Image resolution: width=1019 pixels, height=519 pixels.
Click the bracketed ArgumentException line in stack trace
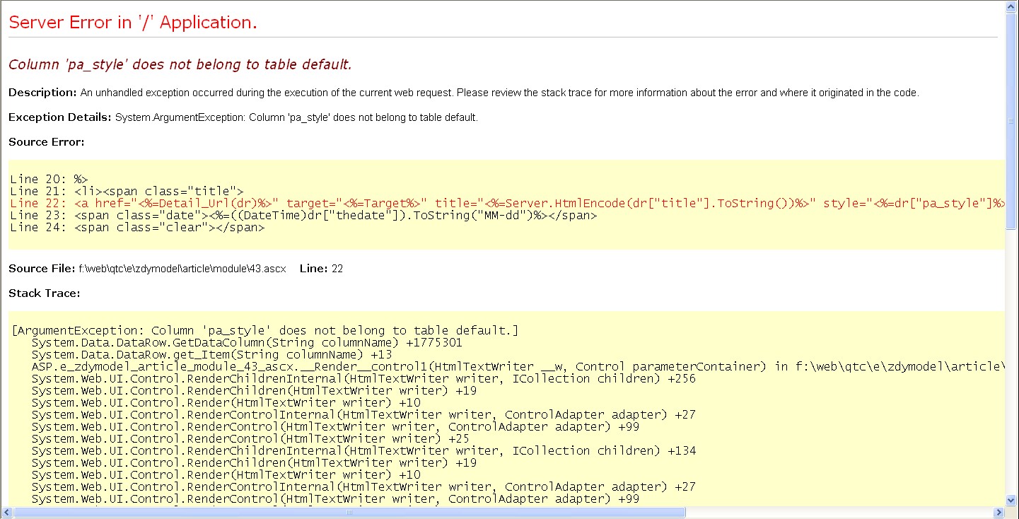coord(265,331)
